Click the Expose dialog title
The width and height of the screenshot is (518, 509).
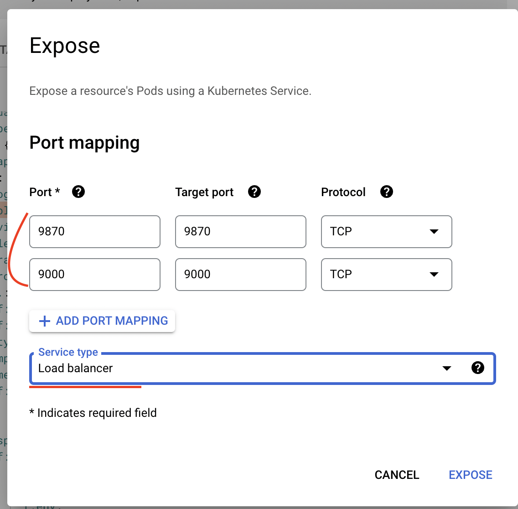pos(65,46)
